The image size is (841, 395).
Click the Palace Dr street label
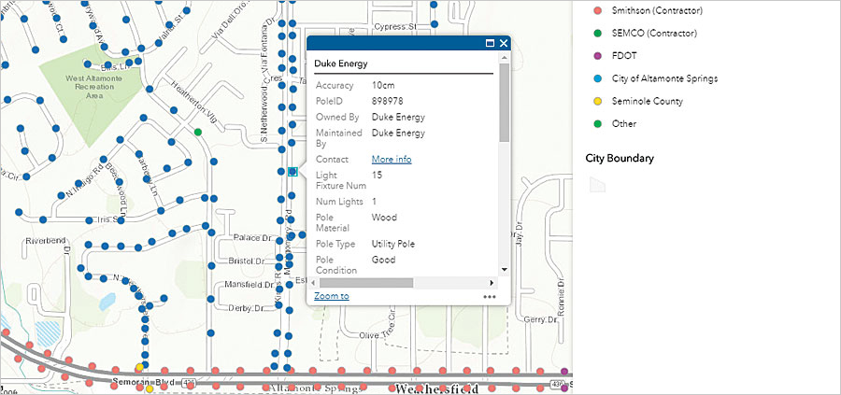254,237
